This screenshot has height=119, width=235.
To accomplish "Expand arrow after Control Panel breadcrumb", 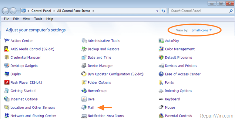I will point(54,11).
